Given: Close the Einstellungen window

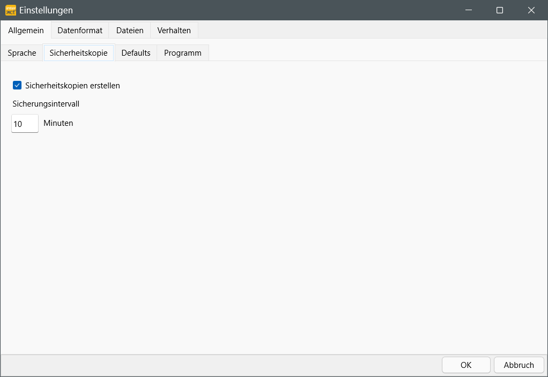Looking at the screenshot, I should [531, 10].
